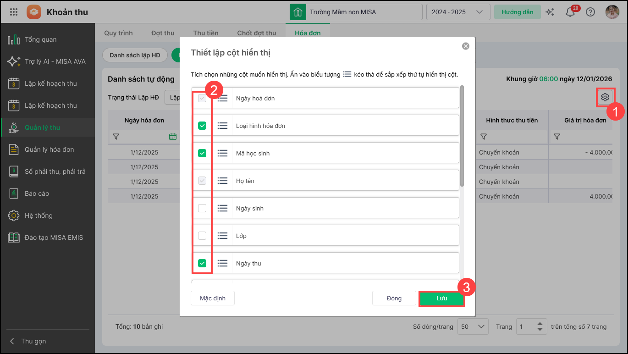Tick the Lớp column checkbox
Image resolution: width=628 pixels, height=354 pixels.
pos(202,236)
